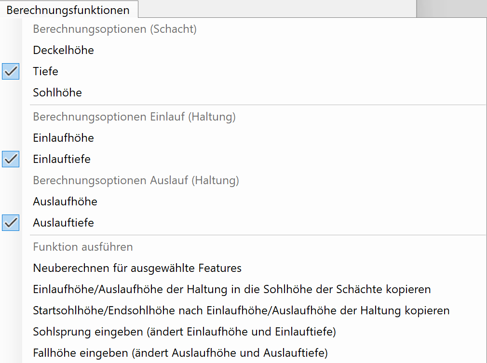
Task: Click Startsohlhöhe/Endsohlhöhe nach Einlaufhöhe/Auslaufhöhe kopieren
Action: tap(241, 310)
